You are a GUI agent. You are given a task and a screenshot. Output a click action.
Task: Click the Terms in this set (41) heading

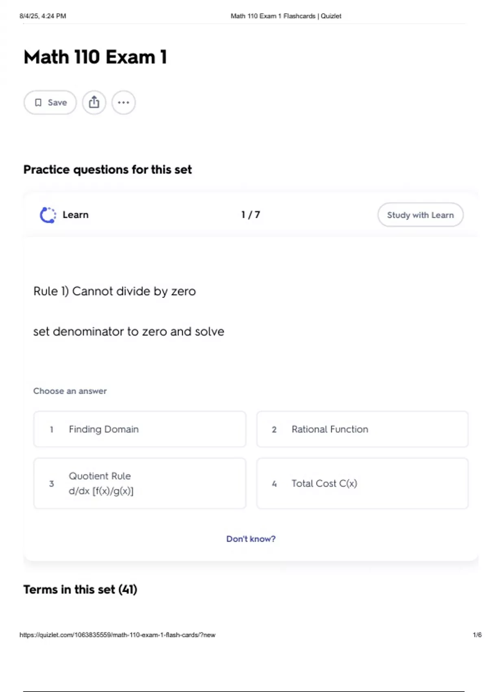tap(80, 589)
